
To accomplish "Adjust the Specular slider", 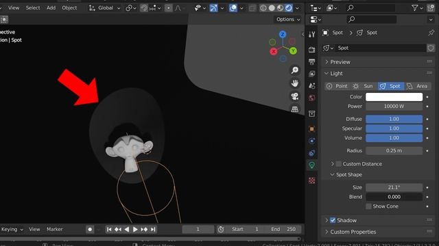I will click(394, 128).
